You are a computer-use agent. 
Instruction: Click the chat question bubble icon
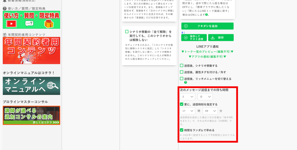click(29, 24)
